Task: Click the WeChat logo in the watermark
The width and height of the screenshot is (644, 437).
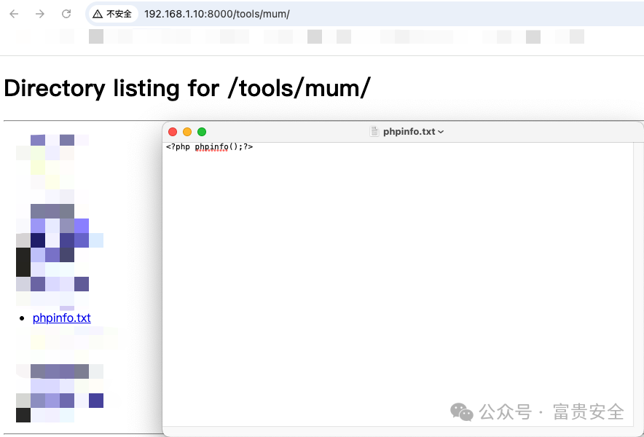Action: pos(461,412)
